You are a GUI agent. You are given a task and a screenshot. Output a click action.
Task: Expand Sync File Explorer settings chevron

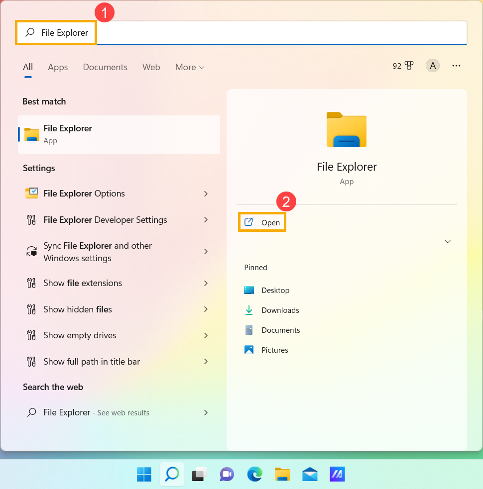206,251
